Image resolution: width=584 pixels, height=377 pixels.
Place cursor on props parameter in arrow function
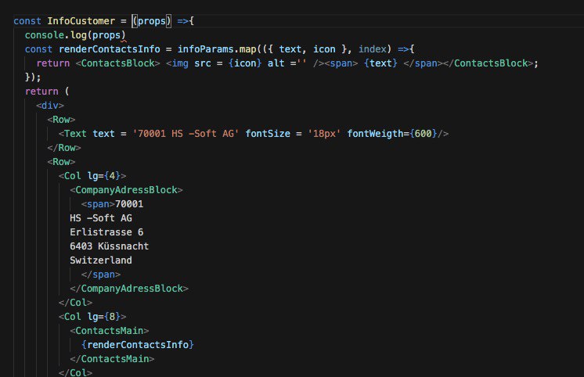point(152,21)
